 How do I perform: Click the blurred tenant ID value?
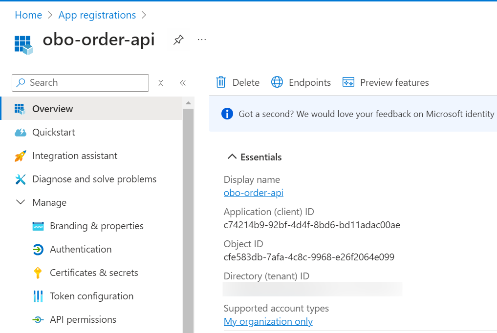click(312, 289)
